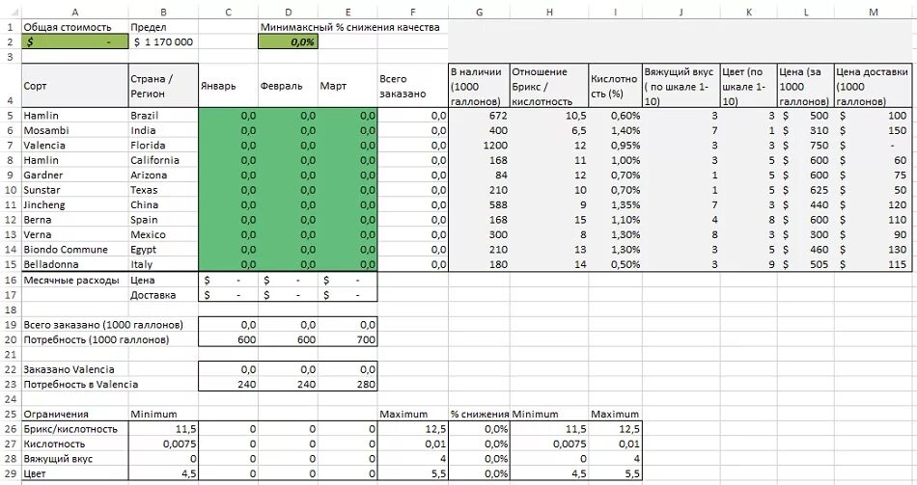
Task: Select the Jincheng variety cell
Action: point(75,204)
